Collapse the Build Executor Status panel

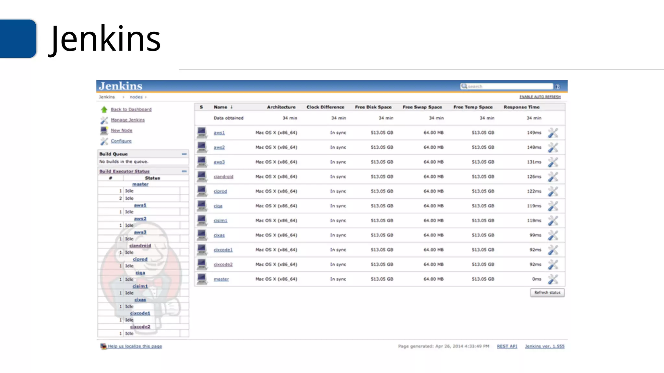pos(184,171)
